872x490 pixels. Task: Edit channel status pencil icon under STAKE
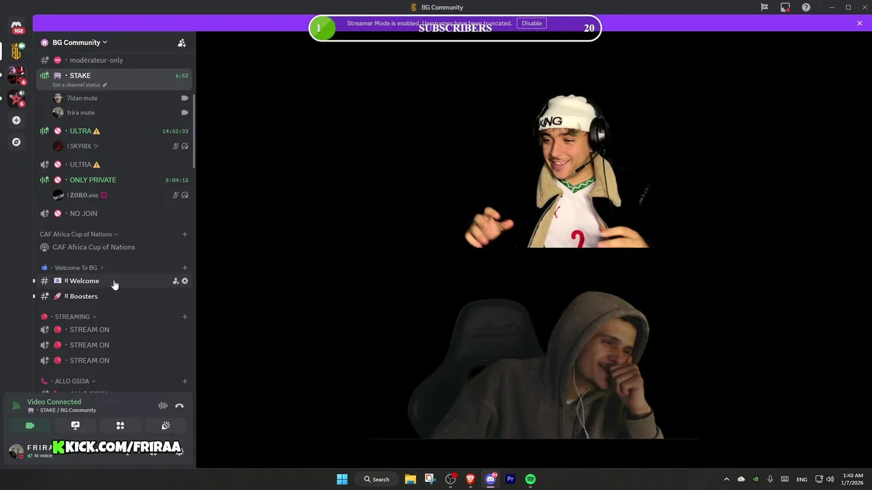[x=104, y=85]
